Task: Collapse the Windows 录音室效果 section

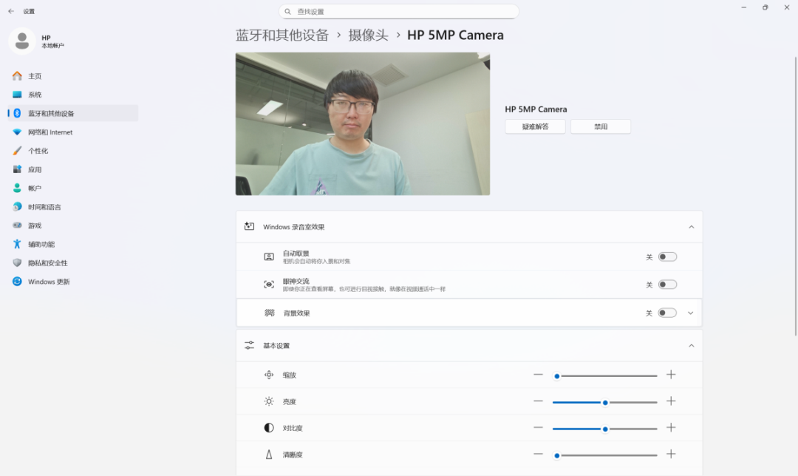Action: click(691, 227)
